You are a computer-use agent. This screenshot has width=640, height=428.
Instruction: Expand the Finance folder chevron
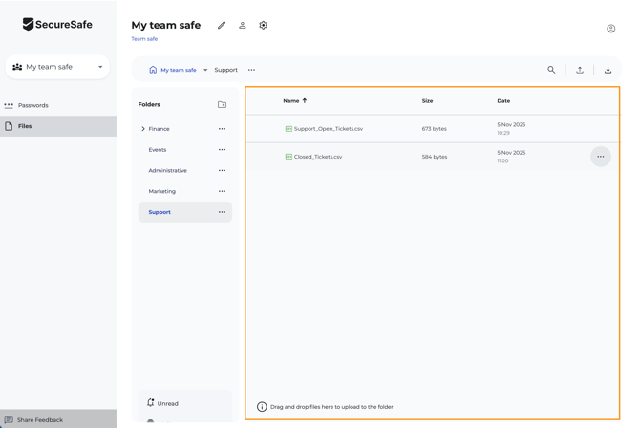coord(143,129)
